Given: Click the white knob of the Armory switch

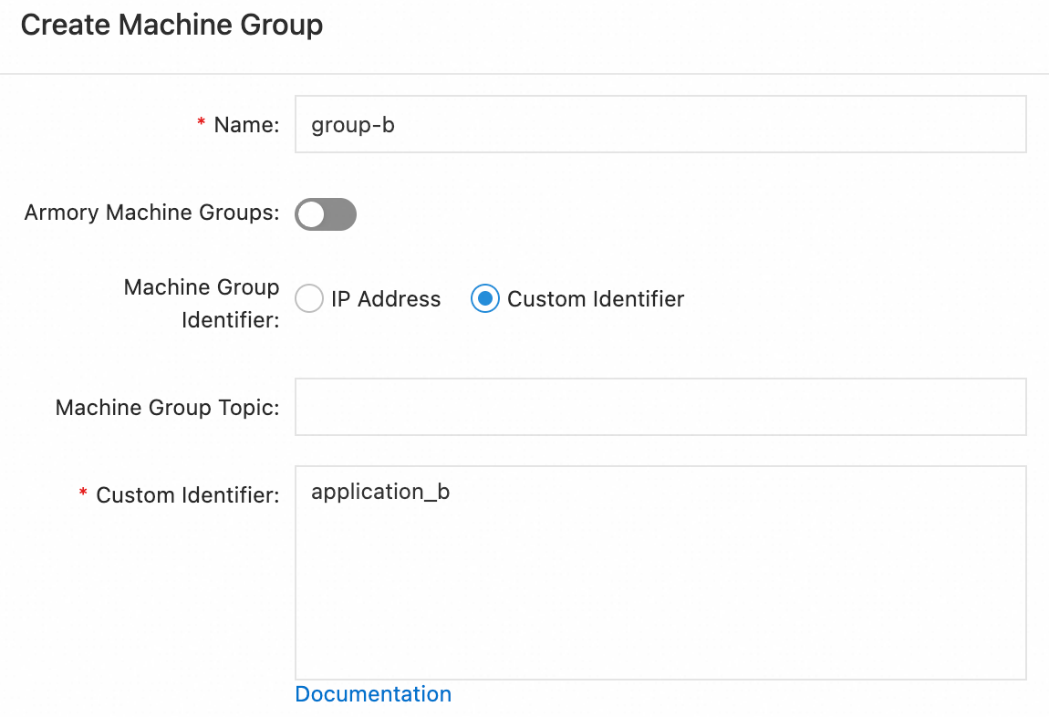Looking at the screenshot, I should 312,214.
